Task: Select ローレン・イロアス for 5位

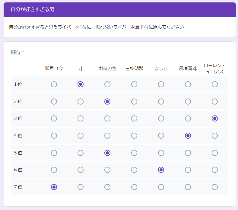Action: (x=215, y=153)
